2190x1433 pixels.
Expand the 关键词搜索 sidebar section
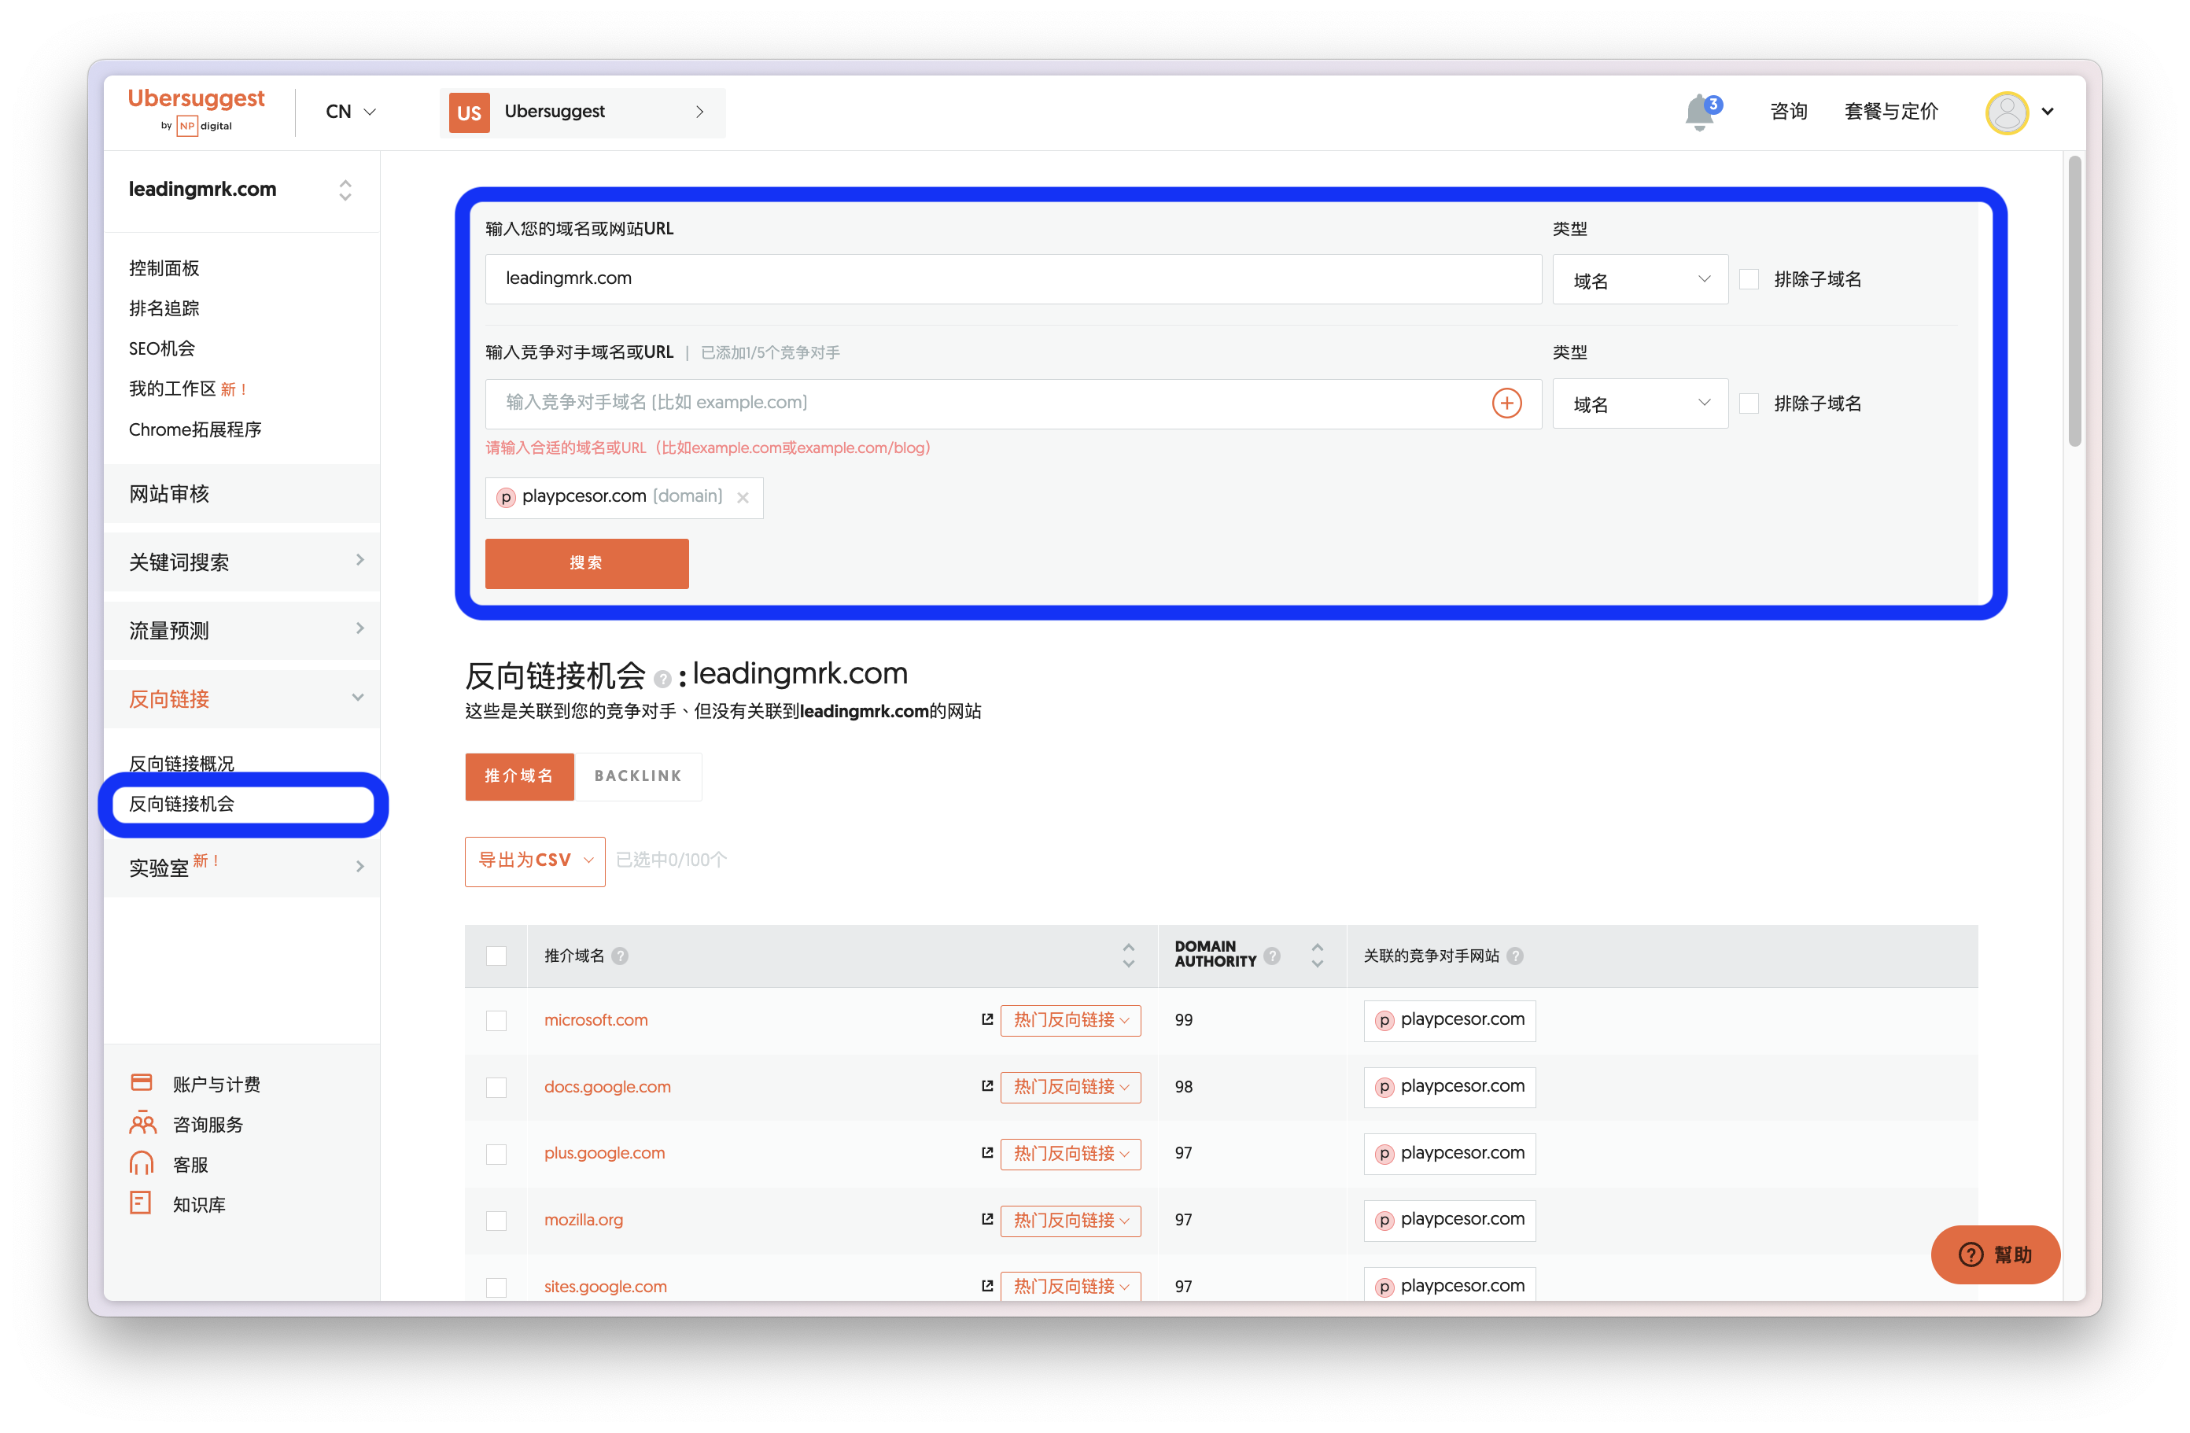[x=242, y=562]
